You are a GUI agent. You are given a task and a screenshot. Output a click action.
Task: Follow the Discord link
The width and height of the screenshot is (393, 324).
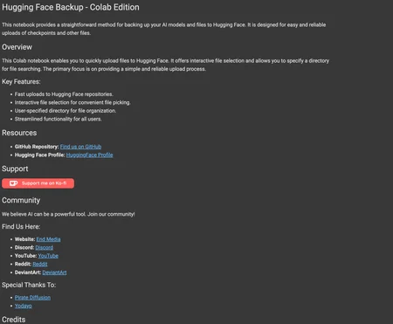click(45, 248)
